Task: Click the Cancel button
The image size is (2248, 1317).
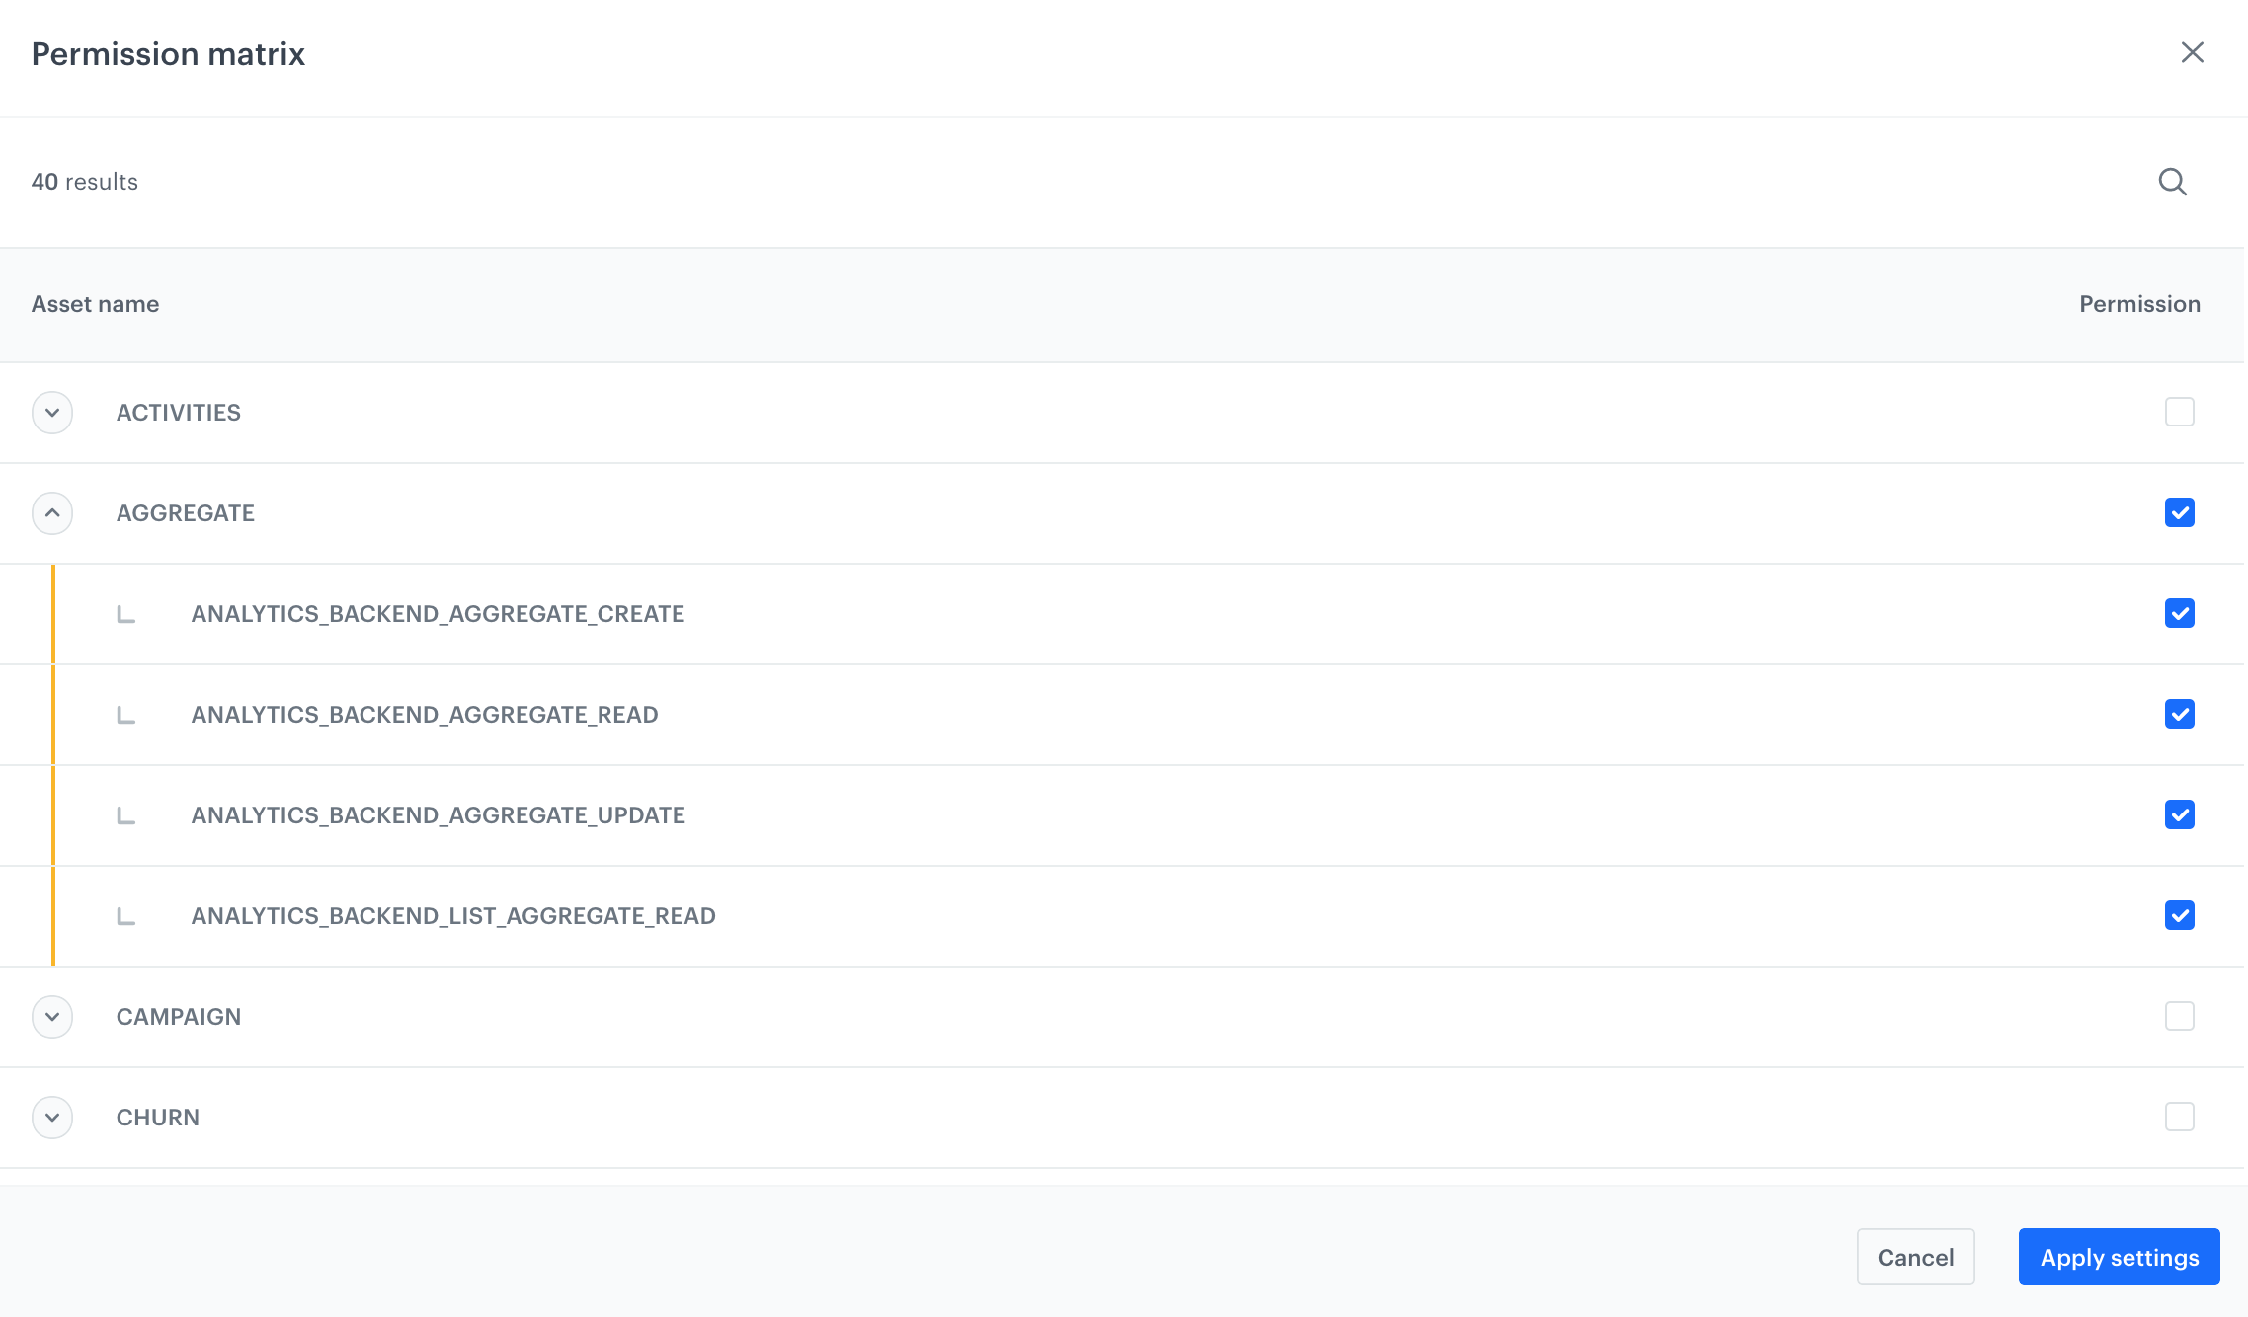Action: click(1916, 1254)
